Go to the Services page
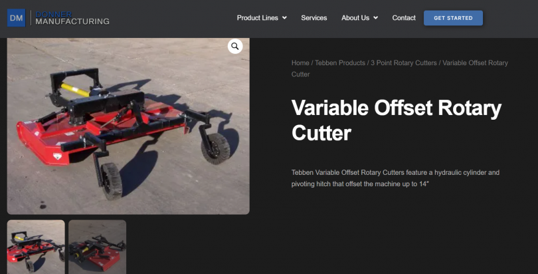This screenshot has height=274, width=538. (x=314, y=18)
